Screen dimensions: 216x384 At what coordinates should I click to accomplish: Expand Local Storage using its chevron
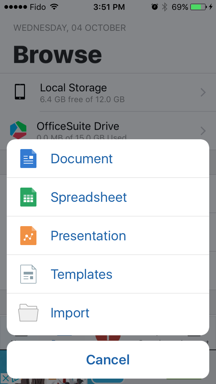(x=203, y=93)
